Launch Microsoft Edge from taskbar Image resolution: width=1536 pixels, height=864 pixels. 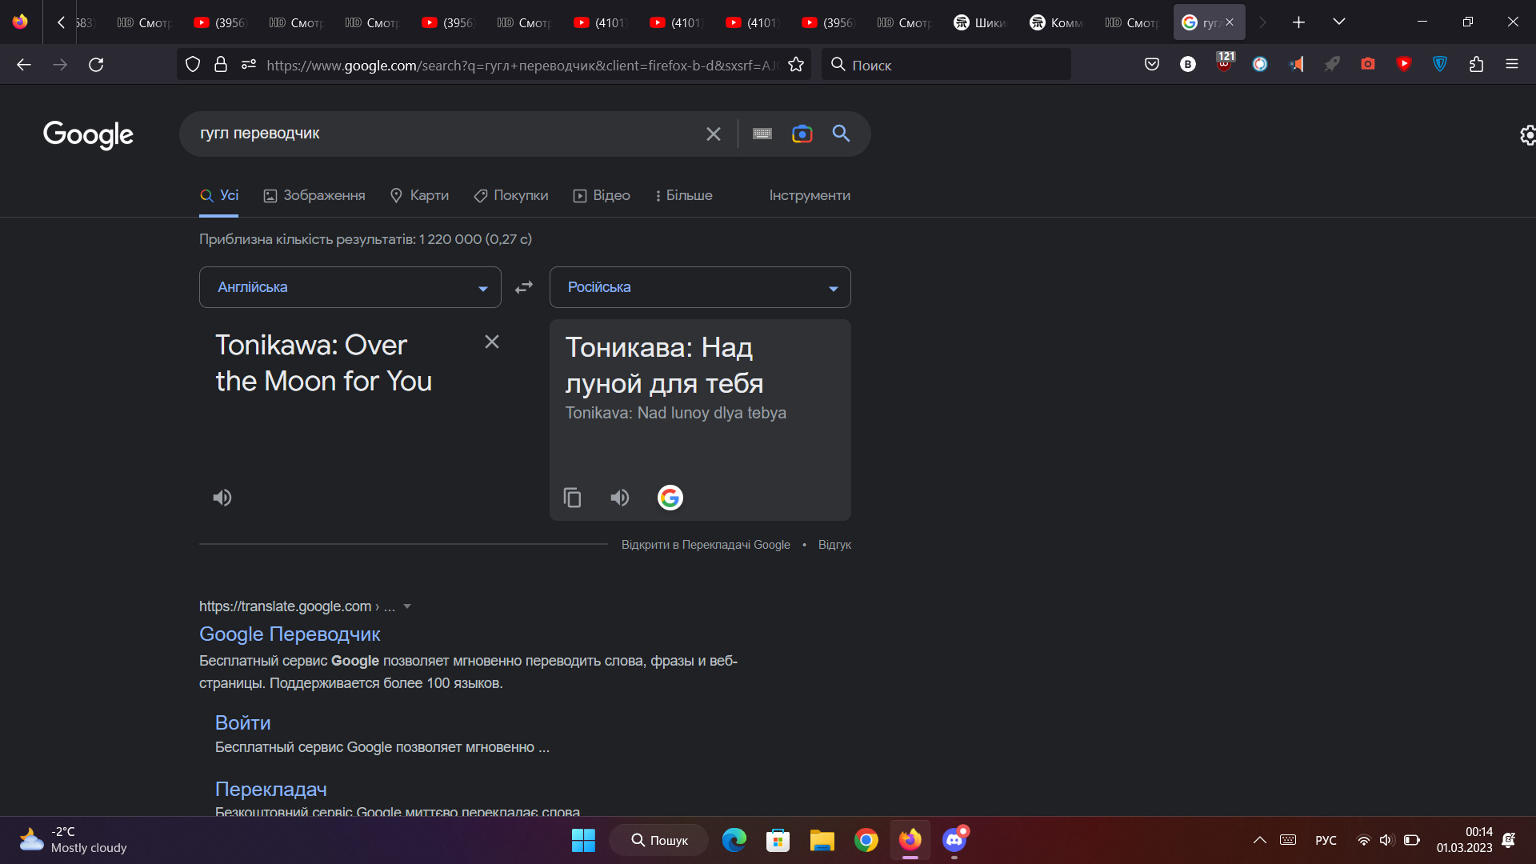coord(734,840)
